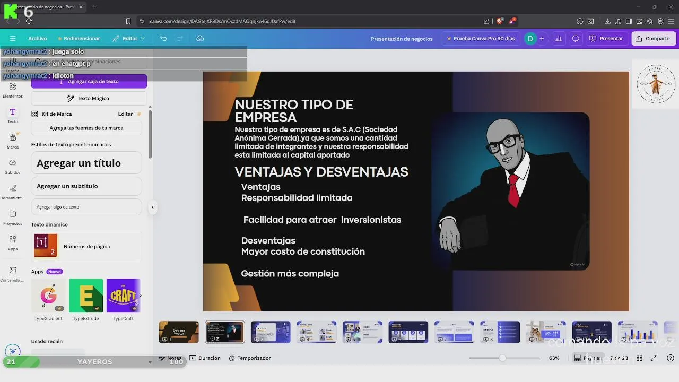This screenshot has height=382, width=679.
Task: Open the Texto sidebar panel
Action: pos(13,116)
